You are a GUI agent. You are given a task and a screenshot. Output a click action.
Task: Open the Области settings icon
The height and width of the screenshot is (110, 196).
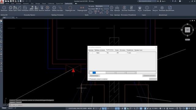pyautogui.click(x=31, y=8)
